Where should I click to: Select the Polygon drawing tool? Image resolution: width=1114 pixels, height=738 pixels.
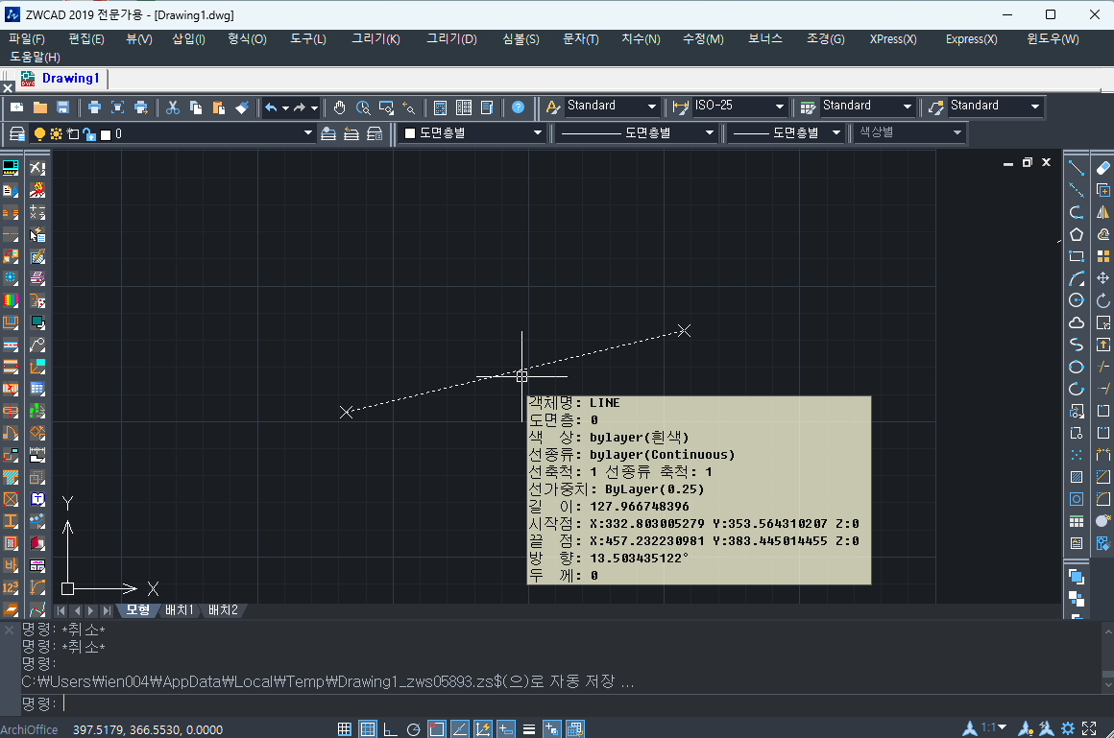[1077, 234]
